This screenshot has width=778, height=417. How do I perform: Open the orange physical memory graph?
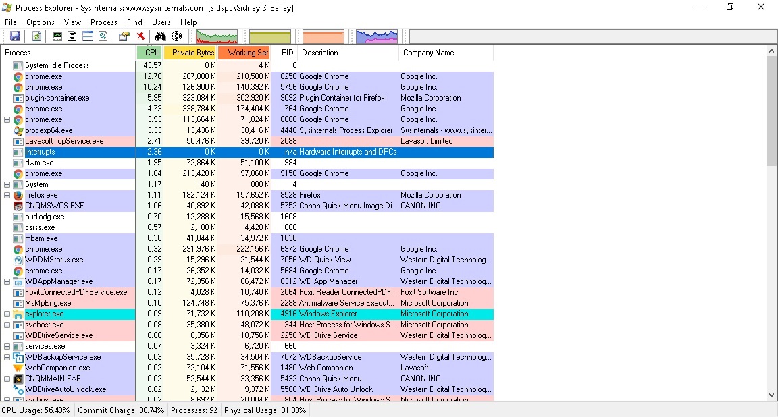tap(323, 36)
